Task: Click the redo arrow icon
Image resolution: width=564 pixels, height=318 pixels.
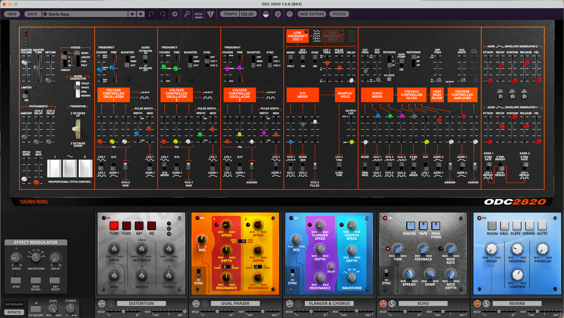Action: point(163,14)
